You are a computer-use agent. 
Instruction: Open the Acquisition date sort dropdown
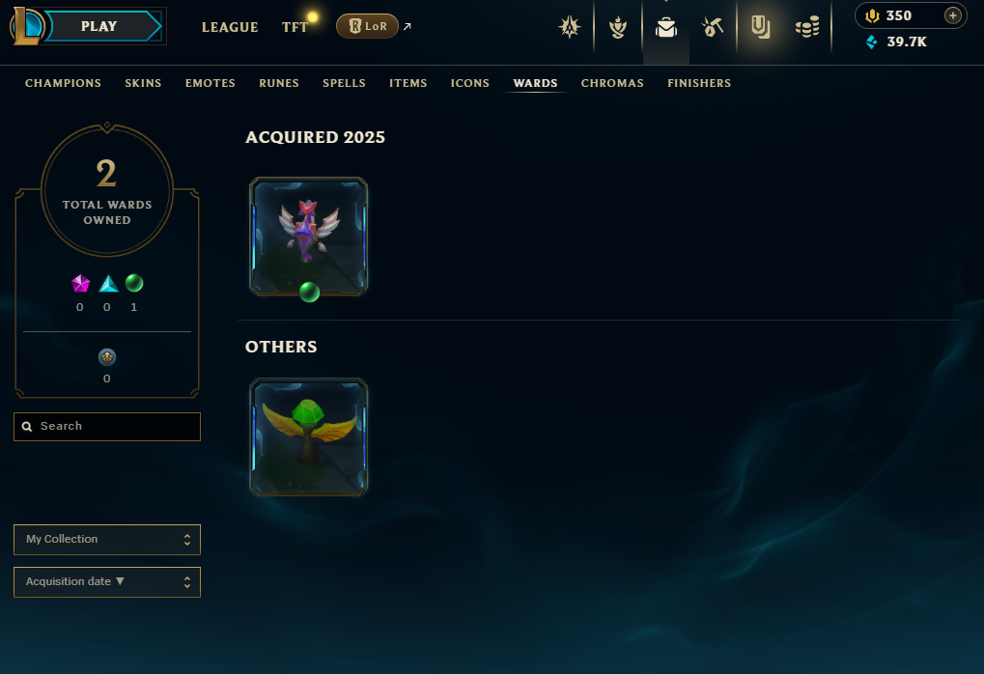coord(107,582)
